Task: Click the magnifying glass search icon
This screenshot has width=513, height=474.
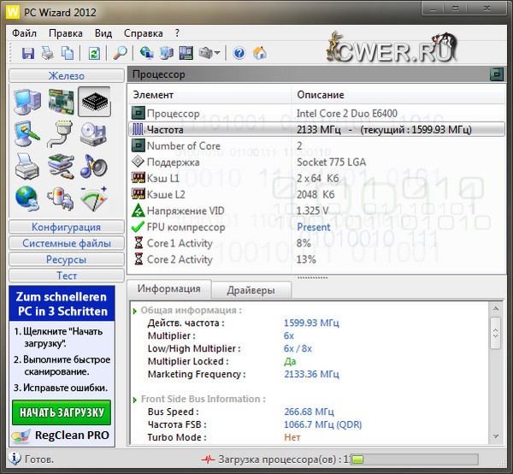Action: coord(121,53)
